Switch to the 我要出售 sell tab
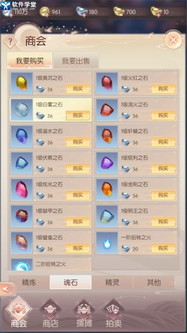 [x=76, y=61]
